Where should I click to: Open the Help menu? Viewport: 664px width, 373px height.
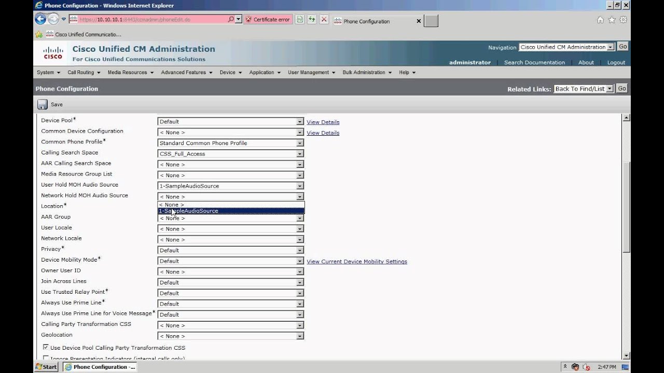[407, 73]
